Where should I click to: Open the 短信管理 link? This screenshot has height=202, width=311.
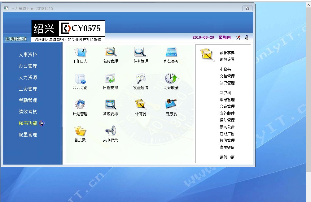227,140
